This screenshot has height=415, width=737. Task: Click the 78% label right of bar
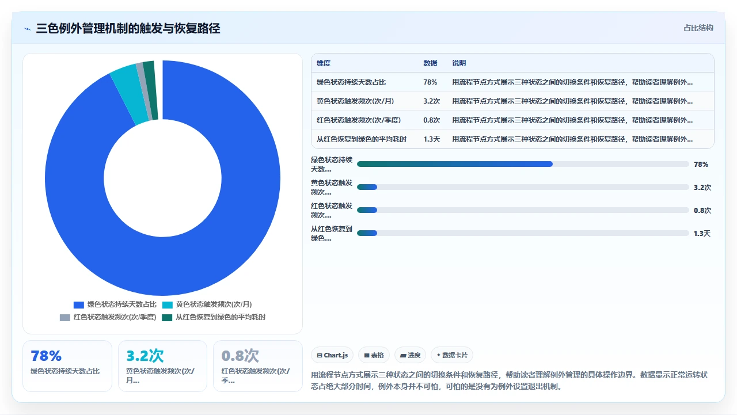(701, 164)
